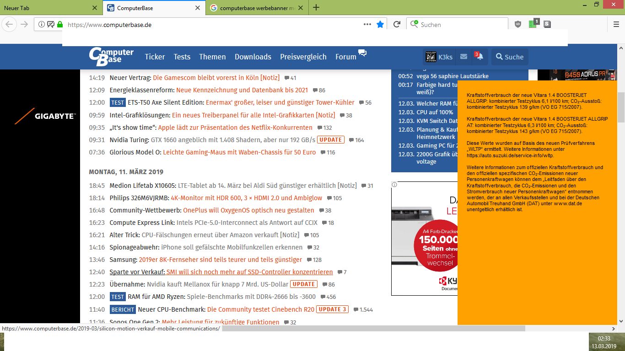Click the K3ks user profile avatar

point(431,57)
